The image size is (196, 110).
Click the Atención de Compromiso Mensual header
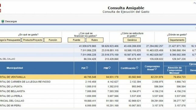(175, 70)
